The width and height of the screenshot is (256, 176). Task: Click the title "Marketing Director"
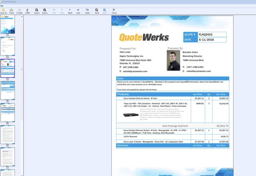192,56
